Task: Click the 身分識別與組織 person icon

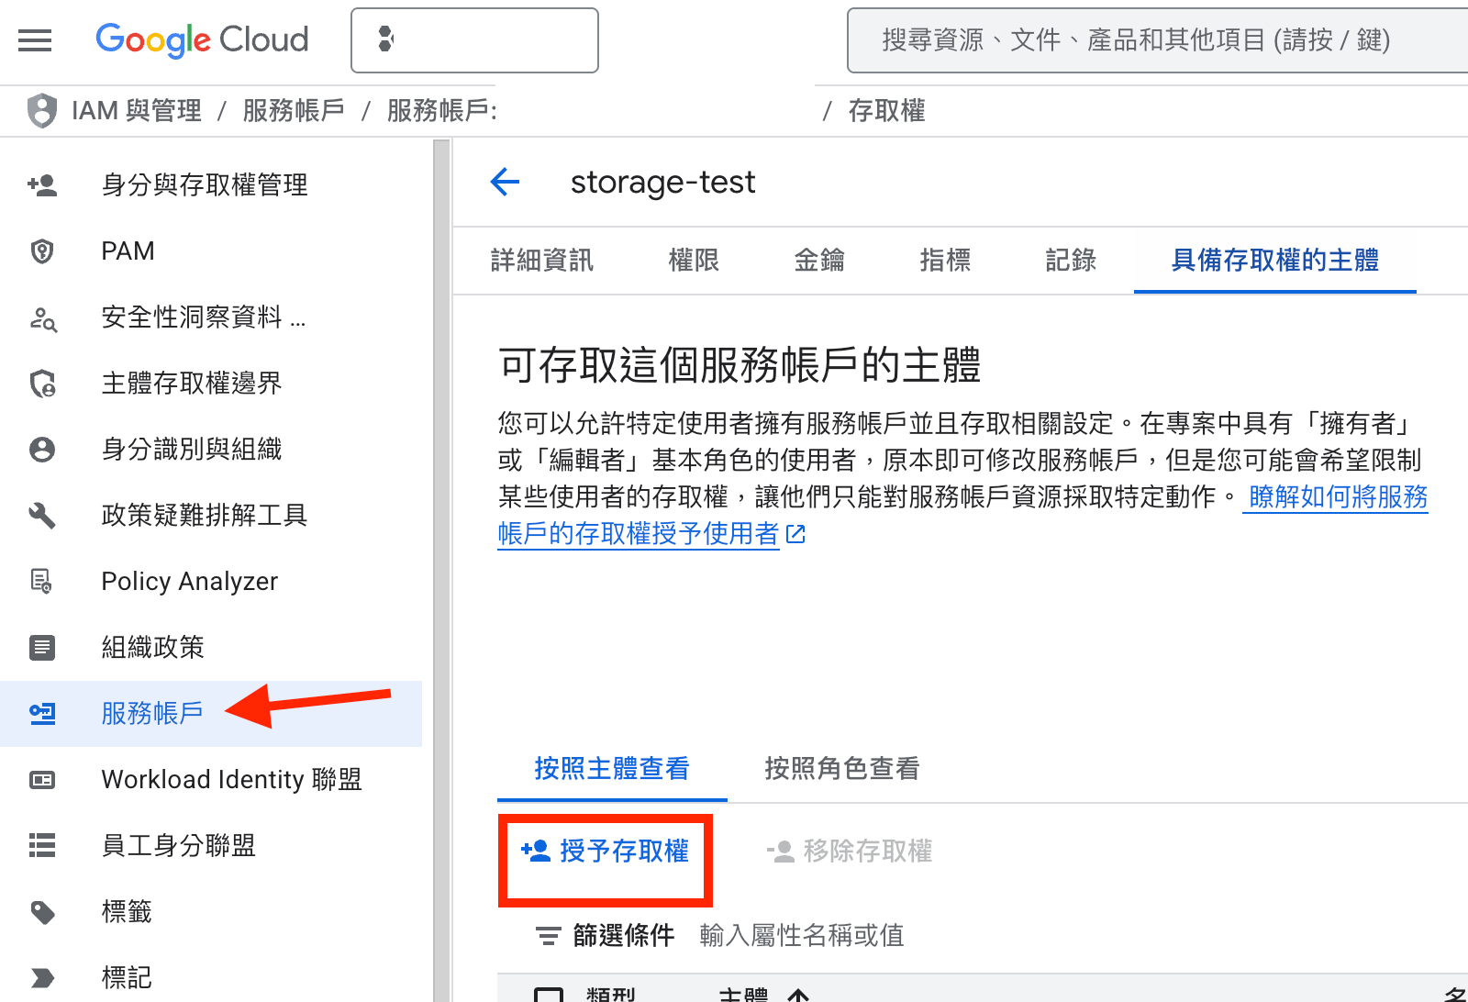Action: pos(42,450)
